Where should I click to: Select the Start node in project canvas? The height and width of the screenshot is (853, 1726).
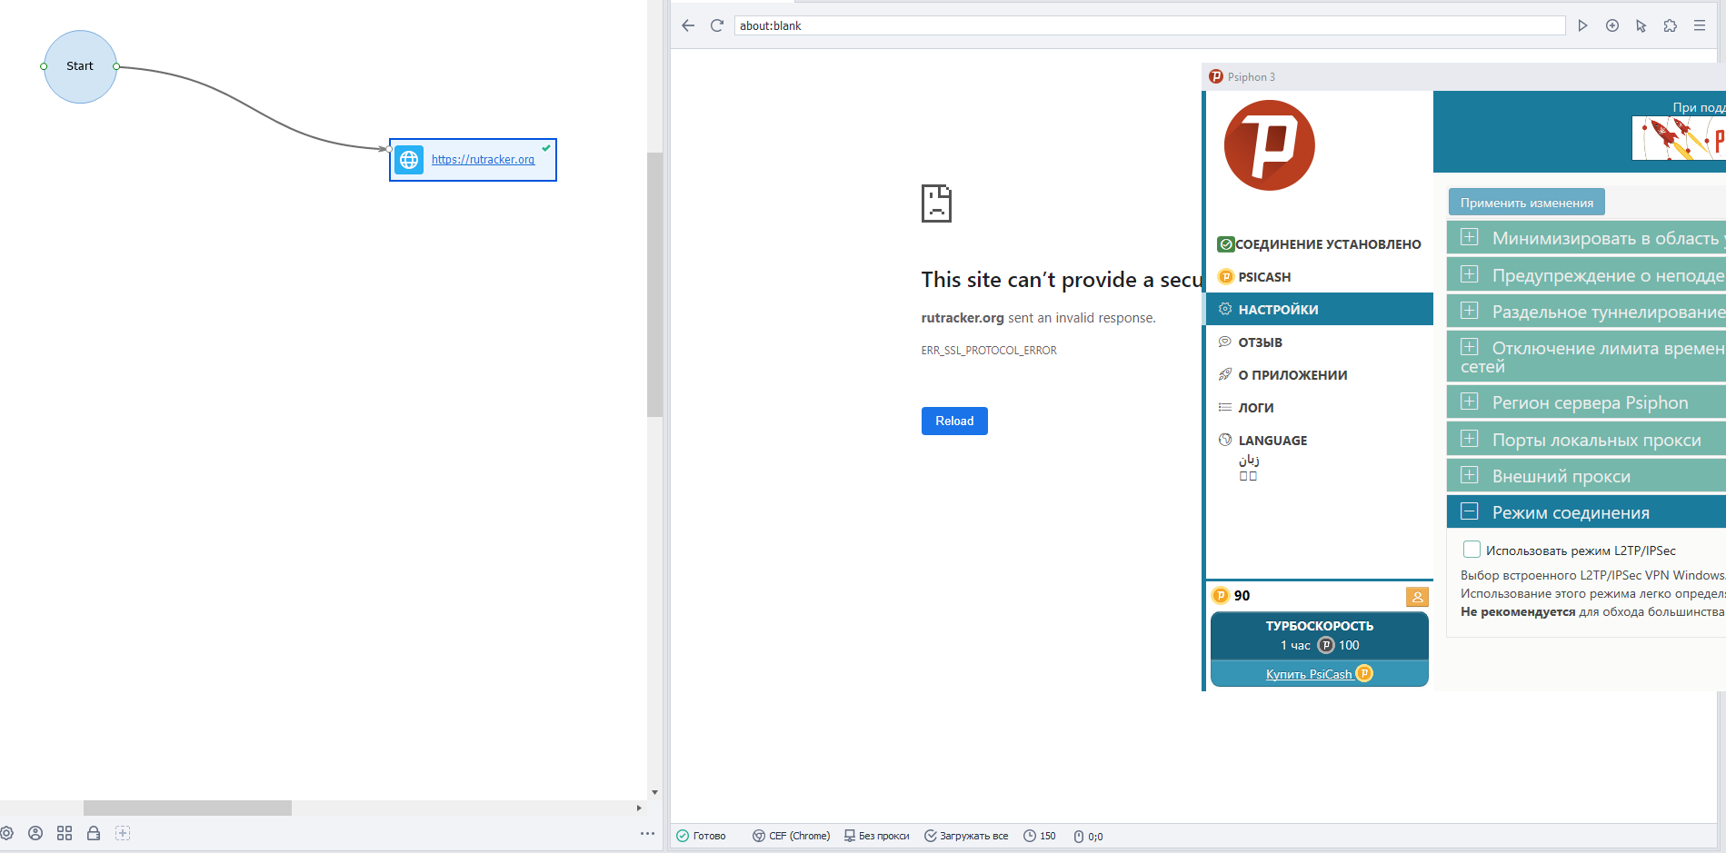(x=80, y=66)
